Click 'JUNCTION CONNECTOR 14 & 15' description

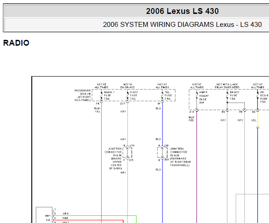tap(114, 159)
